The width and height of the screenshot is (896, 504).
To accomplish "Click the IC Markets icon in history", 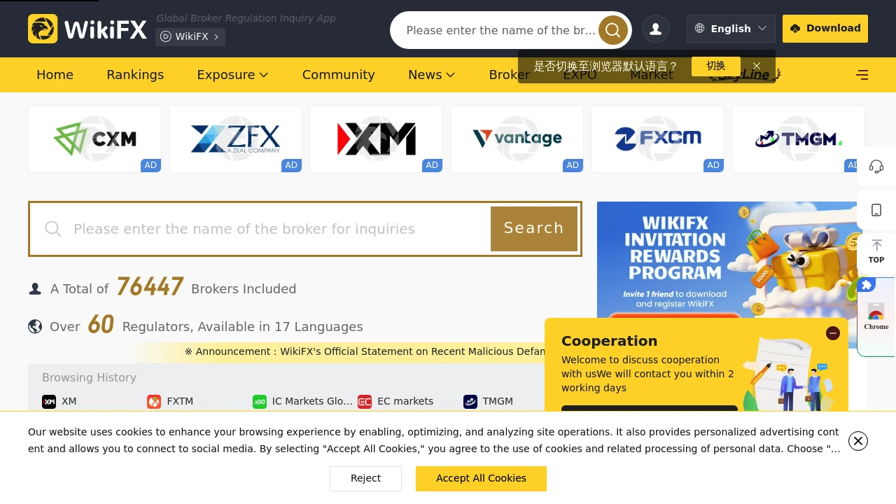I will (260, 402).
